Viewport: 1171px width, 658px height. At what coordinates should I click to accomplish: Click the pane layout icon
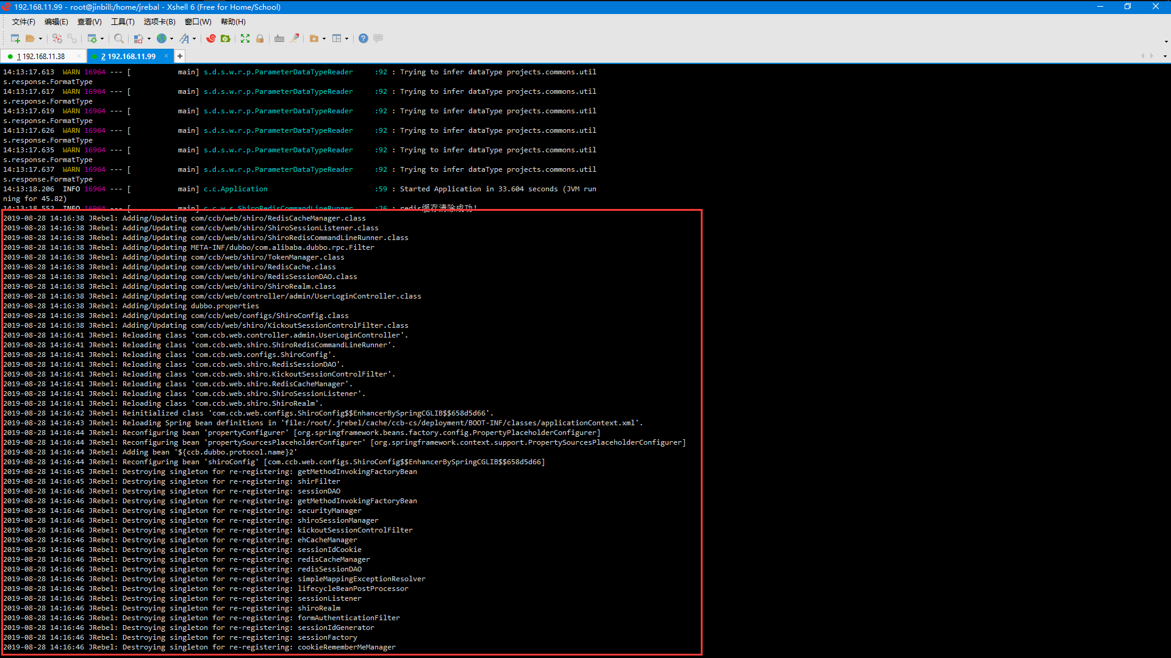[337, 38]
